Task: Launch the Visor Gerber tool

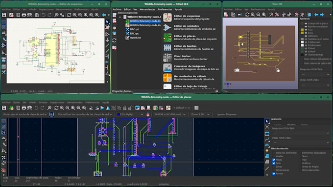Action: click(167, 58)
